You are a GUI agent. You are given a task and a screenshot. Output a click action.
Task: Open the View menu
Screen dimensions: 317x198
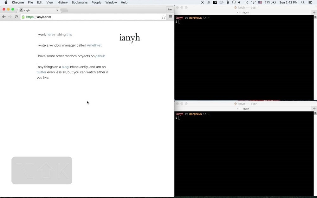50,3
